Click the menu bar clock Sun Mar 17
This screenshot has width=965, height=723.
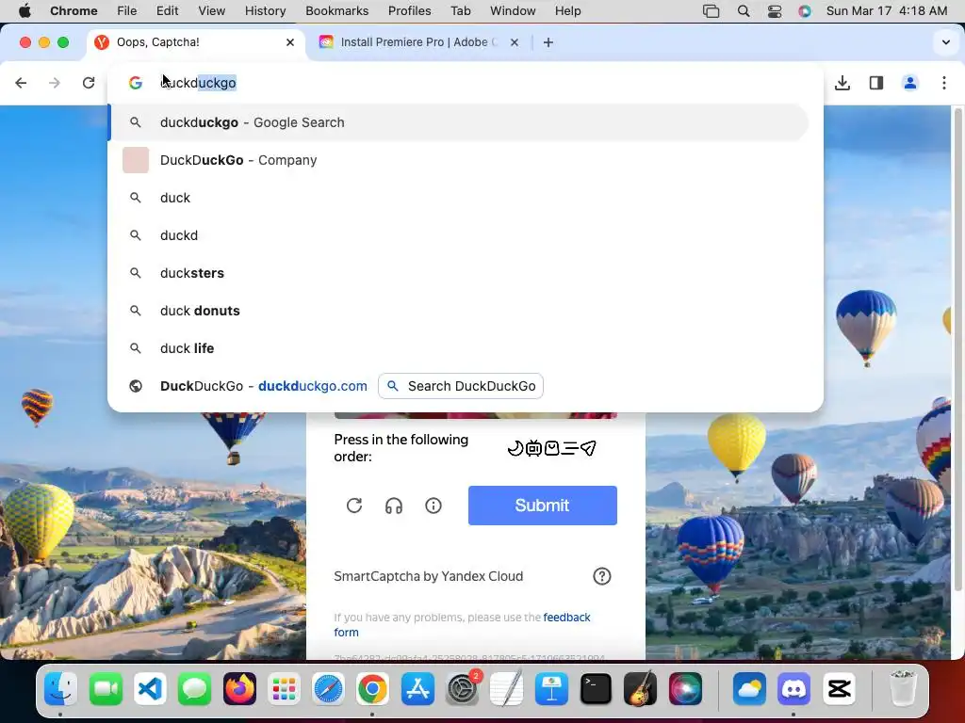[887, 11]
